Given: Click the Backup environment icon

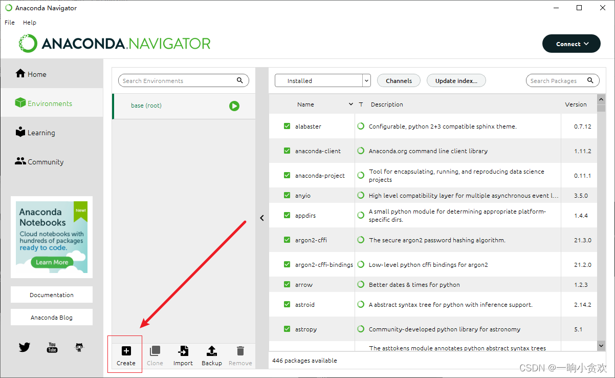Looking at the screenshot, I should tap(212, 351).
